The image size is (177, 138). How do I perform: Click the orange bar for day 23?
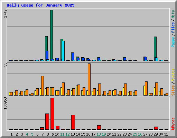125,89
